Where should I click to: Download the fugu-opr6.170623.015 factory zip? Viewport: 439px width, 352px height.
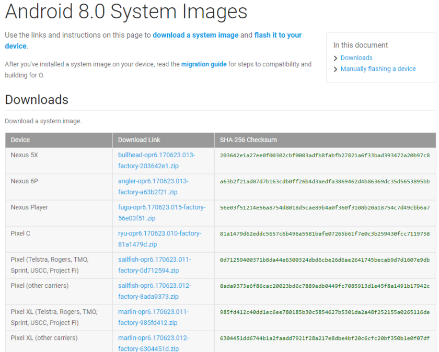click(x=161, y=213)
